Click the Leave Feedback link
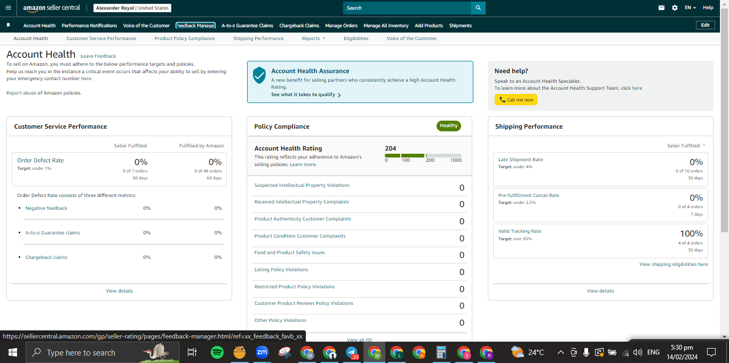The image size is (729, 363). coord(98,56)
